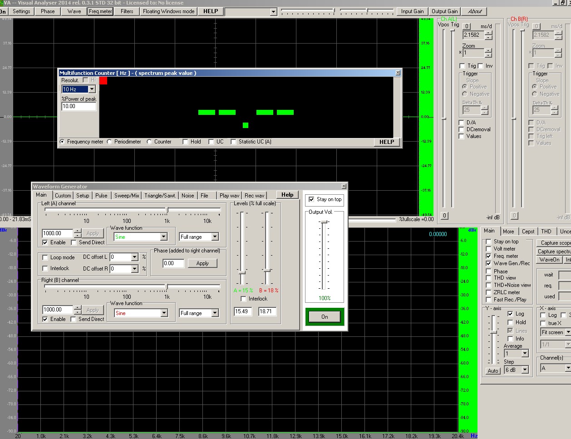Increase Left channel frequency with stepper up arrow
Image resolution: width=571 pixels, height=439 pixels.
(x=78, y=231)
